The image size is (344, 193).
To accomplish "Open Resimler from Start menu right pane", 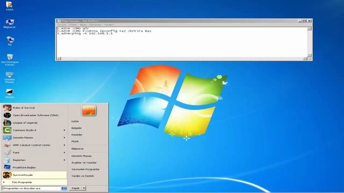I will 77,135.
